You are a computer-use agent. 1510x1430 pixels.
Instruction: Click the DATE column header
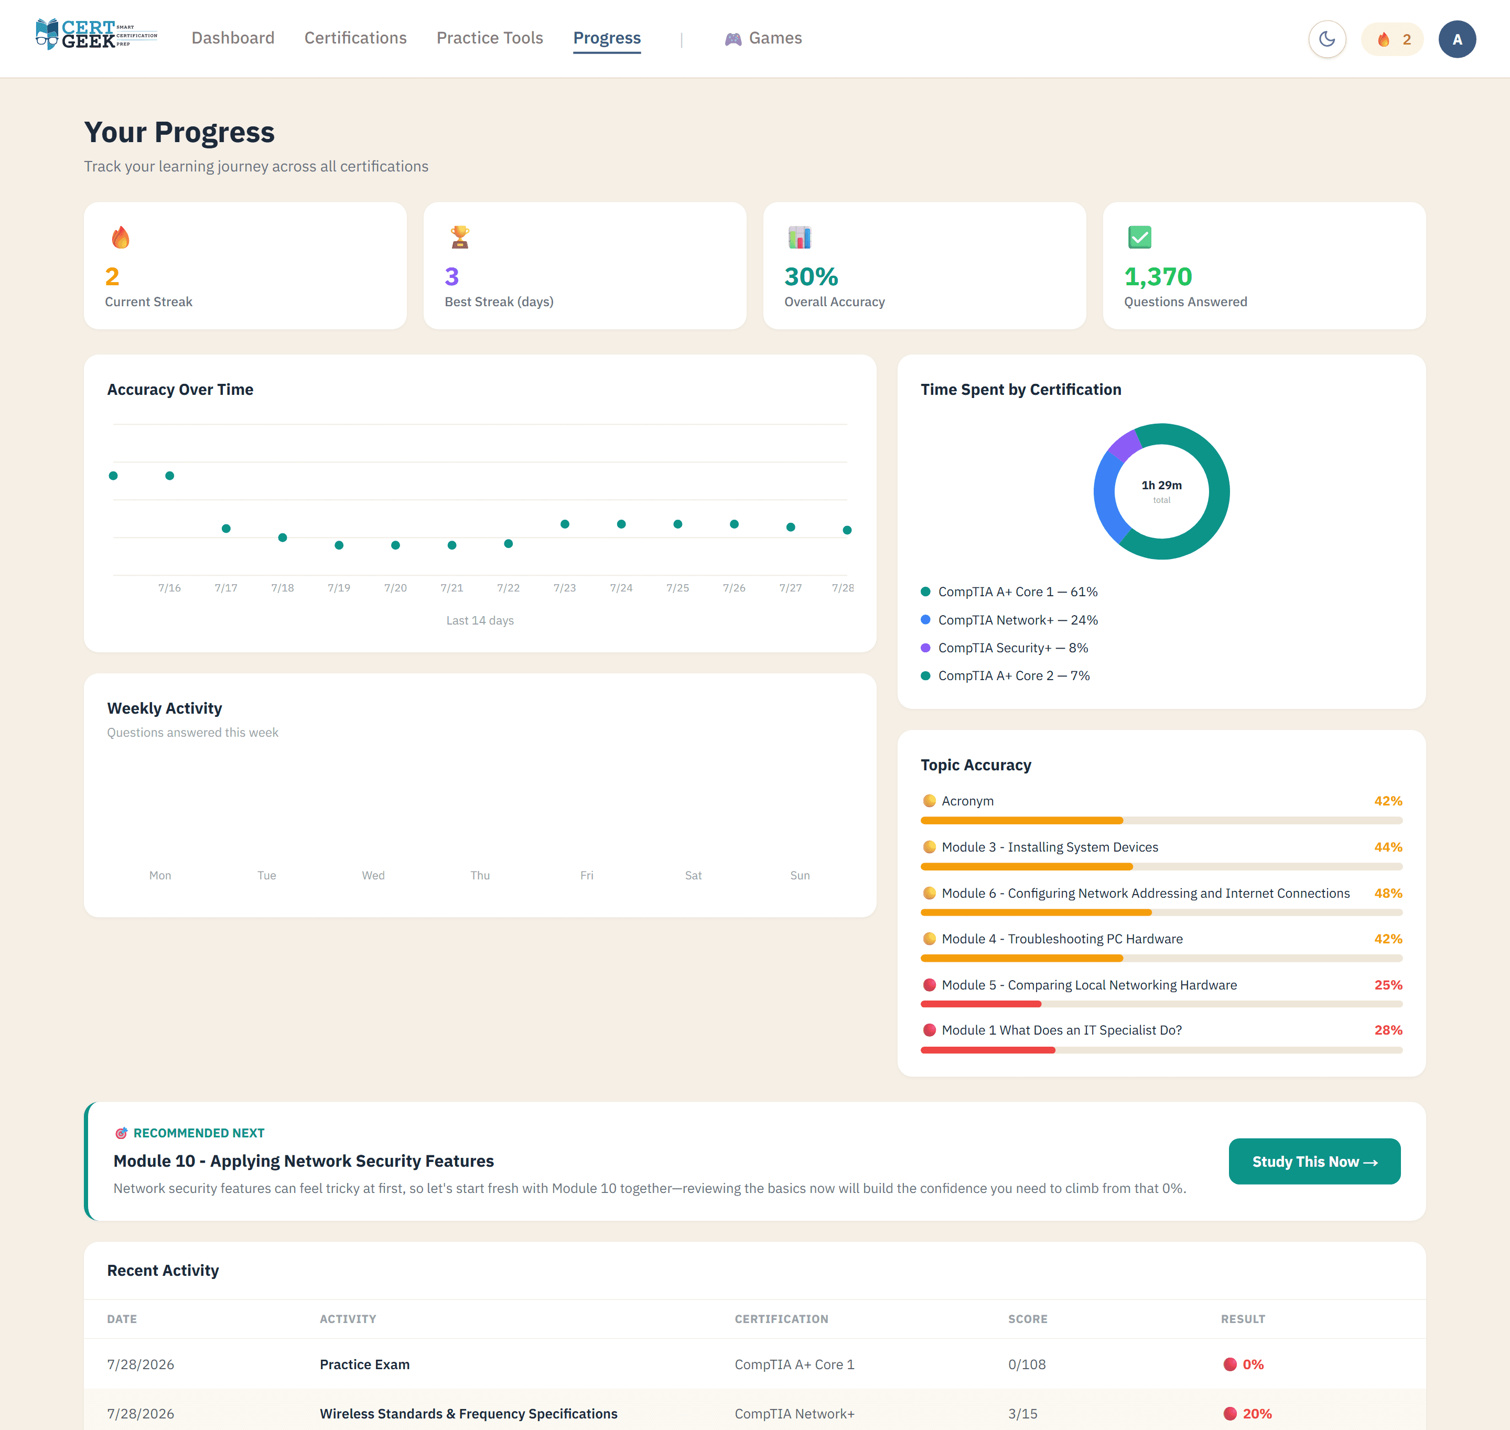122,1319
